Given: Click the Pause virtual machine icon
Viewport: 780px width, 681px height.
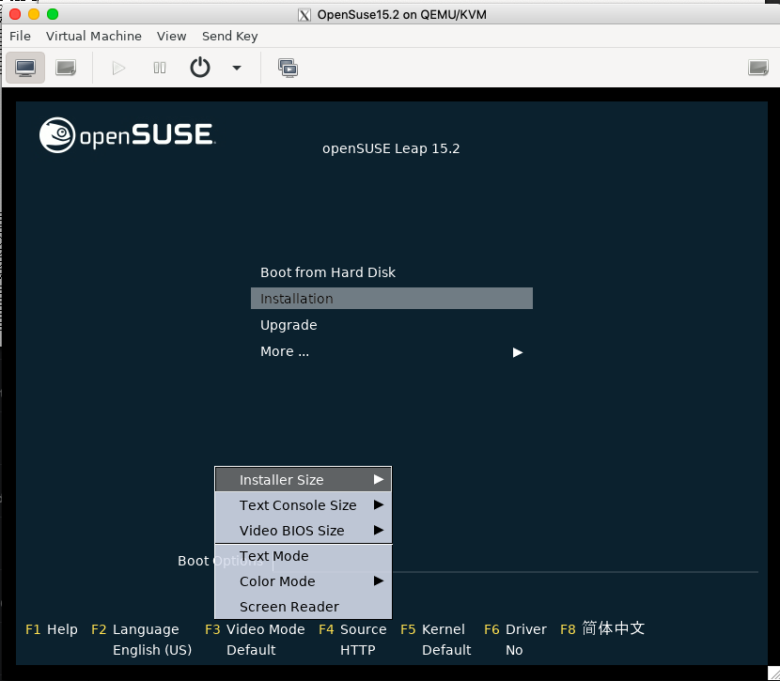Looking at the screenshot, I should 160,68.
